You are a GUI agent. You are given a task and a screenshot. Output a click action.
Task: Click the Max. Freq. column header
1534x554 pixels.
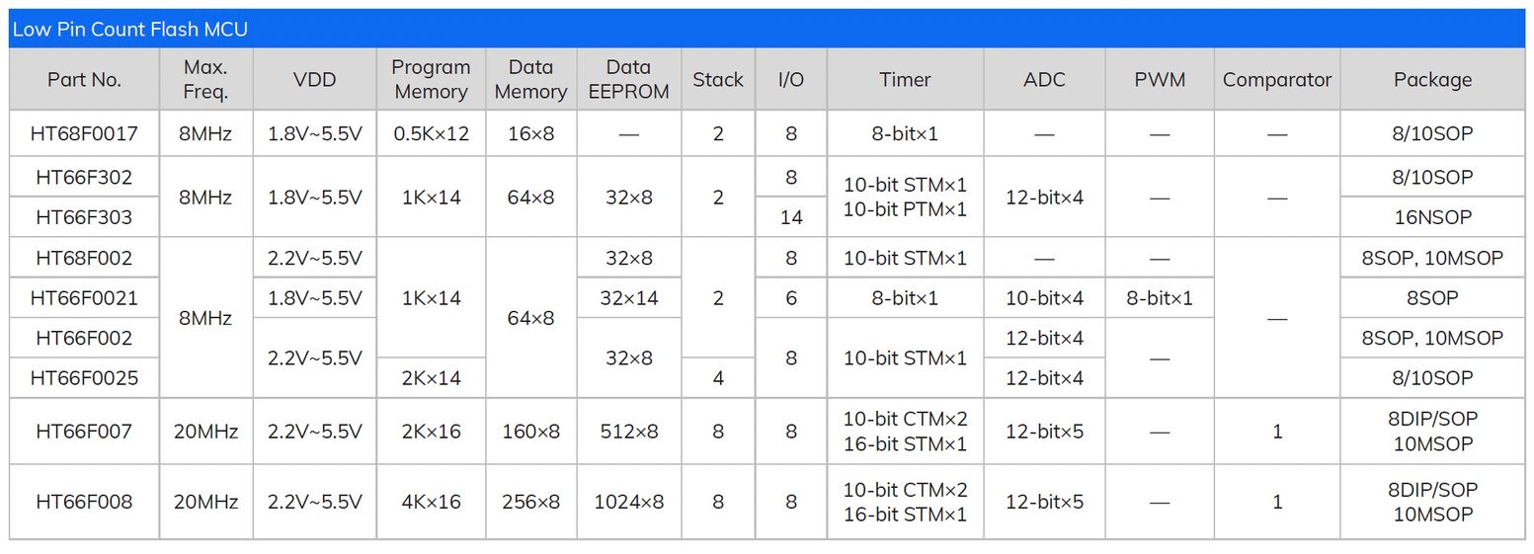pos(205,80)
